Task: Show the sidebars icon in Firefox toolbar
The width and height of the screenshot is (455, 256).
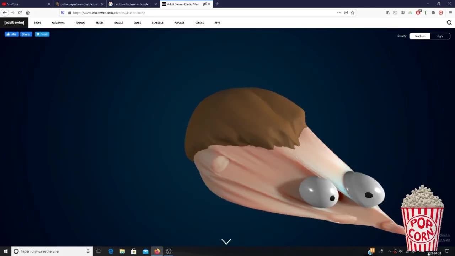Action: click(x=395, y=12)
